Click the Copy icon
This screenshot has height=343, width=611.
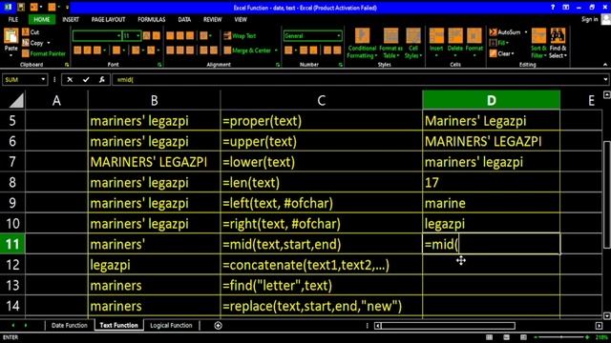click(x=26, y=43)
